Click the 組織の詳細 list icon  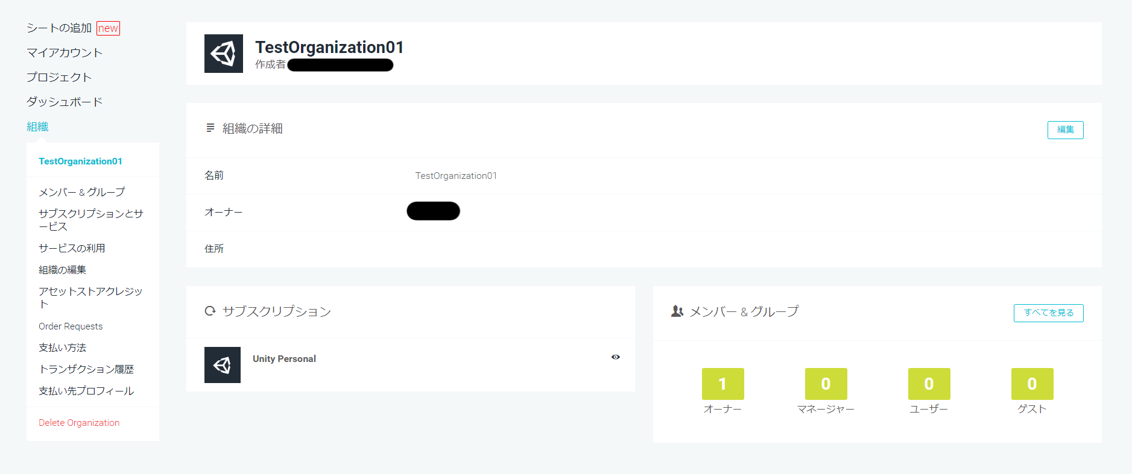tap(210, 128)
